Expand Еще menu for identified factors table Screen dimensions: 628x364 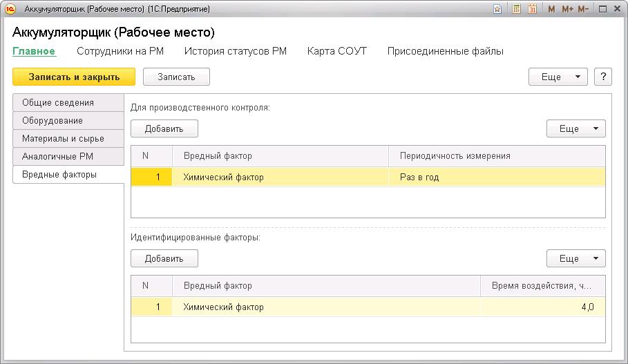575,258
